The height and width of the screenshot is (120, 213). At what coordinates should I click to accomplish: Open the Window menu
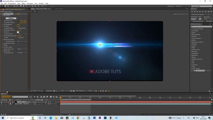coord(41,4)
